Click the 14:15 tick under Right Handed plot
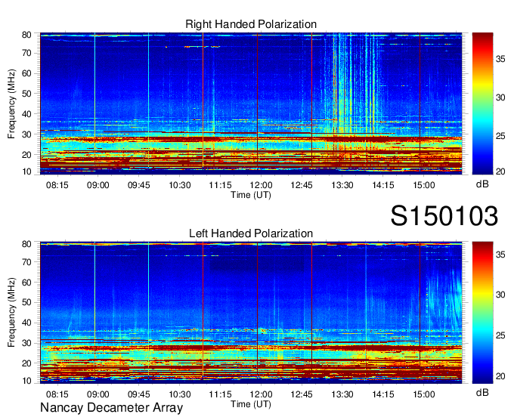514x417 pixels. 383,185
